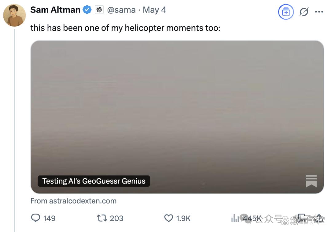Open the gray link card preview image

(x=177, y=117)
